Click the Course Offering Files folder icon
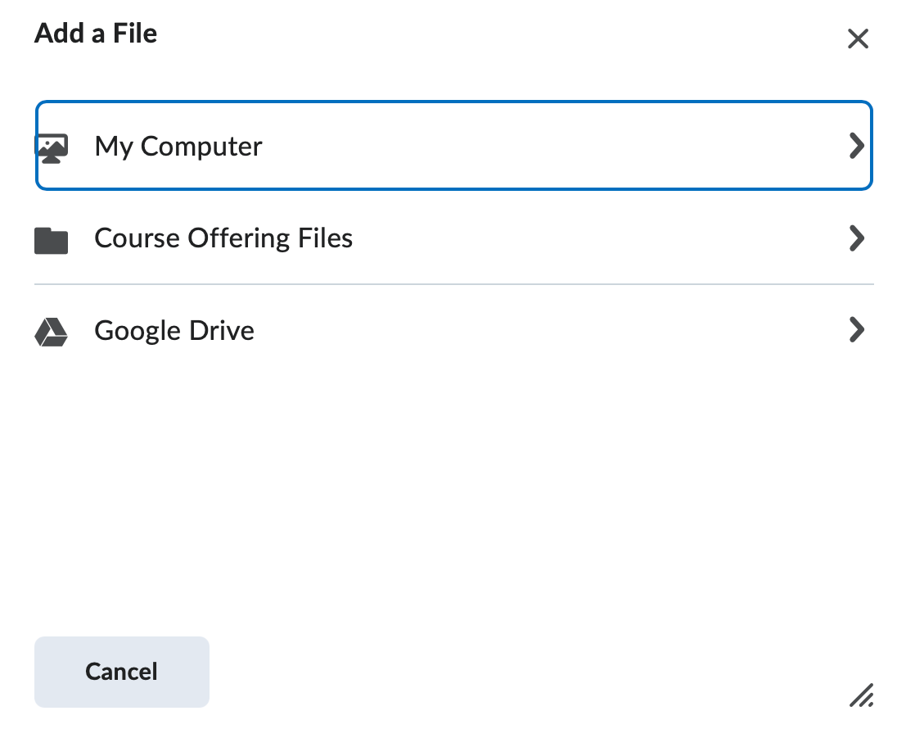This screenshot has height=729, width=897. pos(51,238)
